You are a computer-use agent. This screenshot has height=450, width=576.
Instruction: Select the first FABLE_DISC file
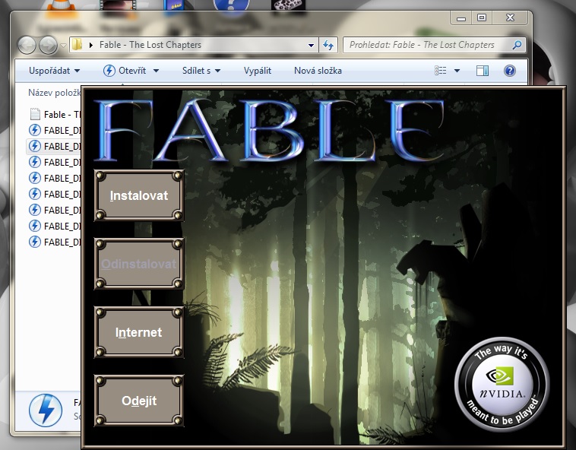pos(55,130)
